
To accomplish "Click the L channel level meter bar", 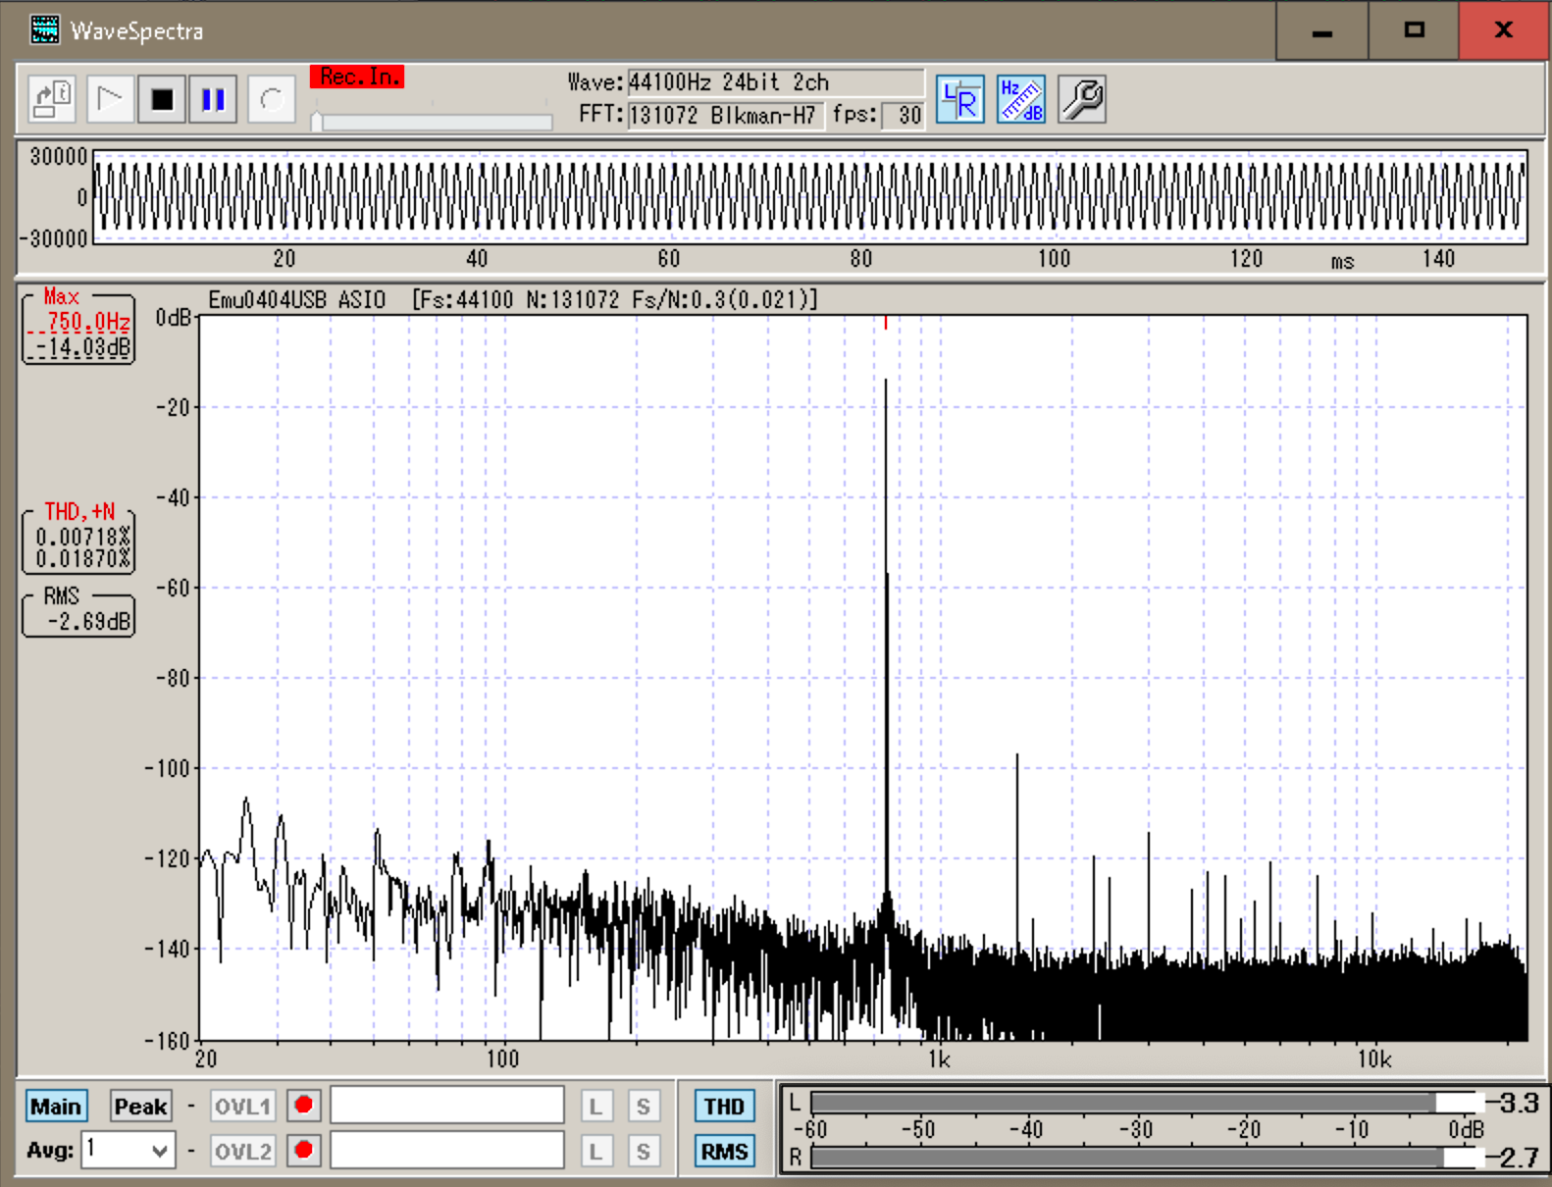I will pos(1146,1103).
